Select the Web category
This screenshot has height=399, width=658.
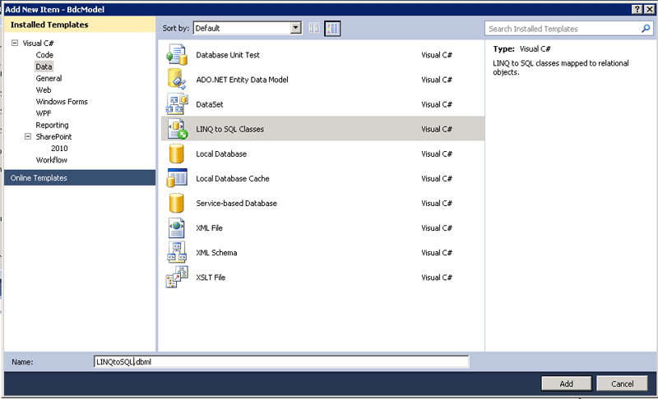(44, 90)
